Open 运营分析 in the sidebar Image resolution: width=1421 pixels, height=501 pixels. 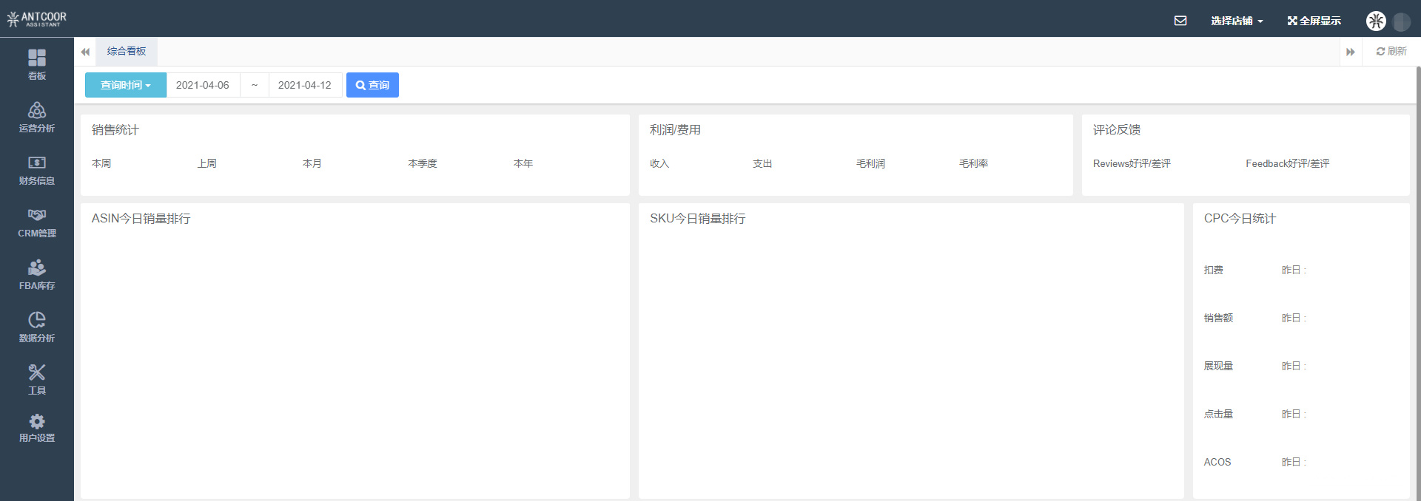coord(37,117)
